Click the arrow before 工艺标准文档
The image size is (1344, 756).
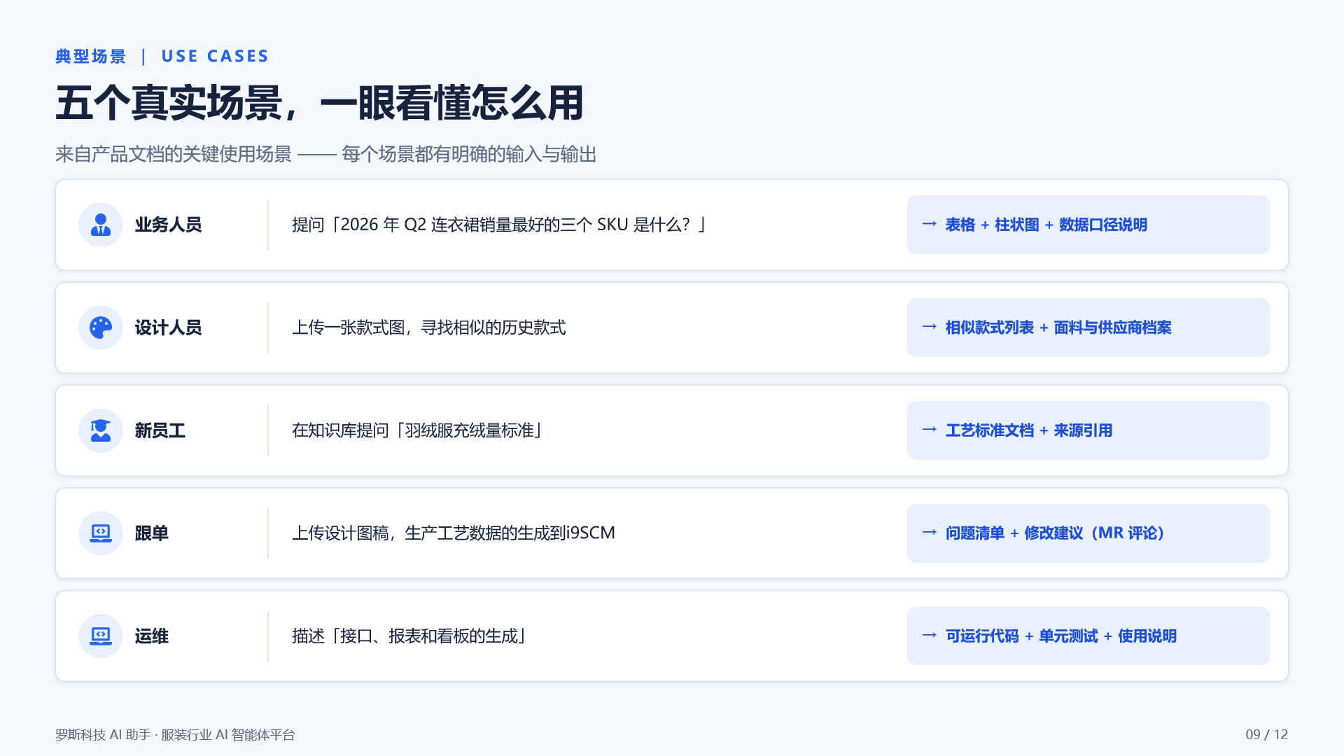click(930, 430)
